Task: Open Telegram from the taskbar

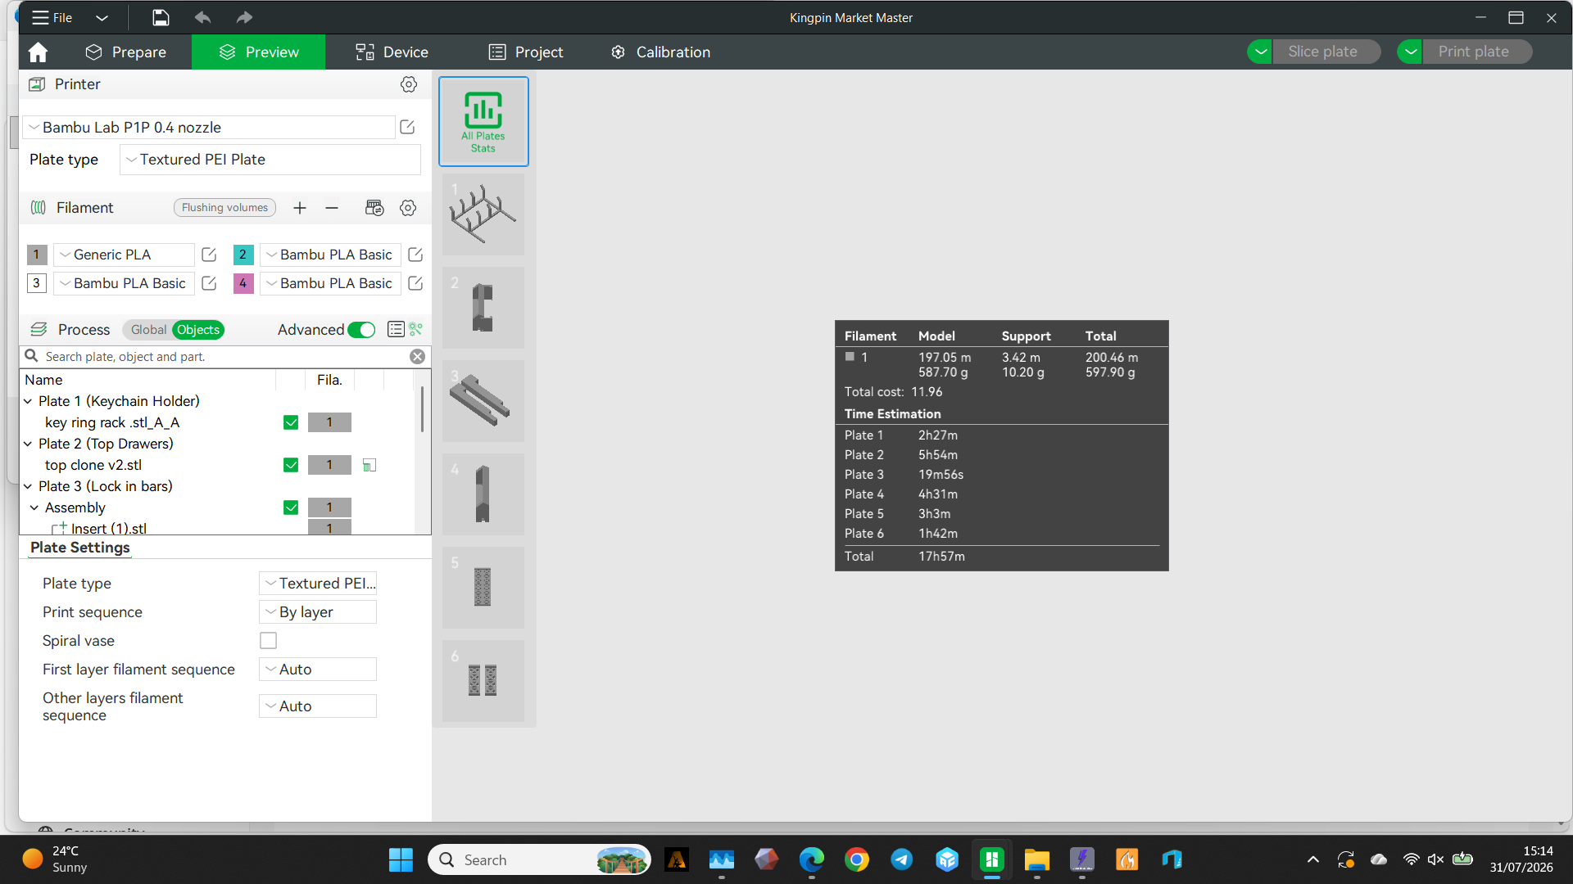Action: 902,859
